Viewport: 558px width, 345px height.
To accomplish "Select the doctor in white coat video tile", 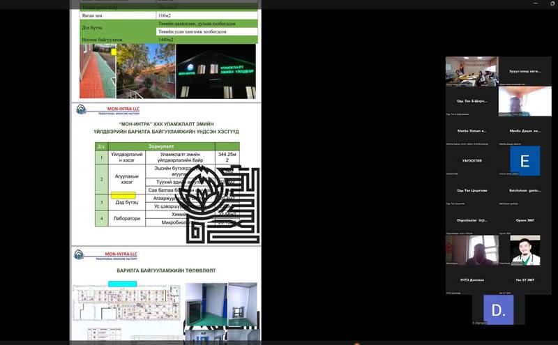I will point(525,251).
